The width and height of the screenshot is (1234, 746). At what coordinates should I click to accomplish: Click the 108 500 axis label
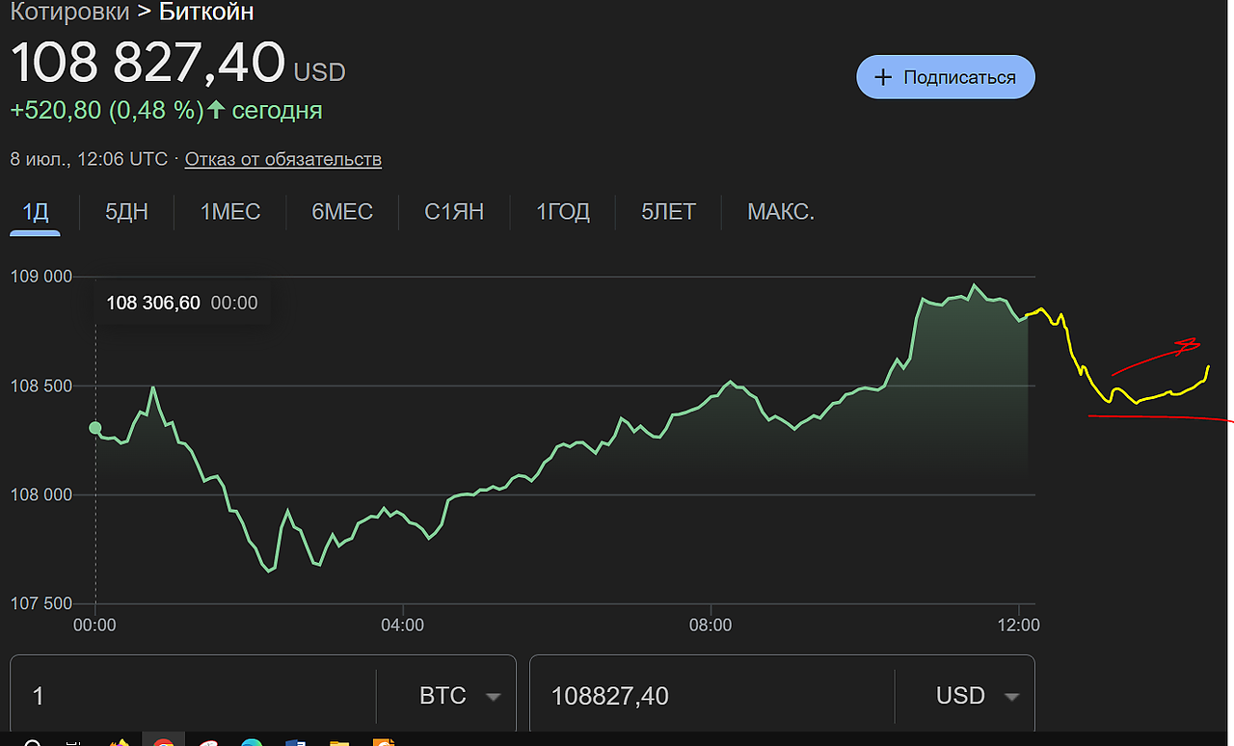pyautogui.click(x=41, y=386)
